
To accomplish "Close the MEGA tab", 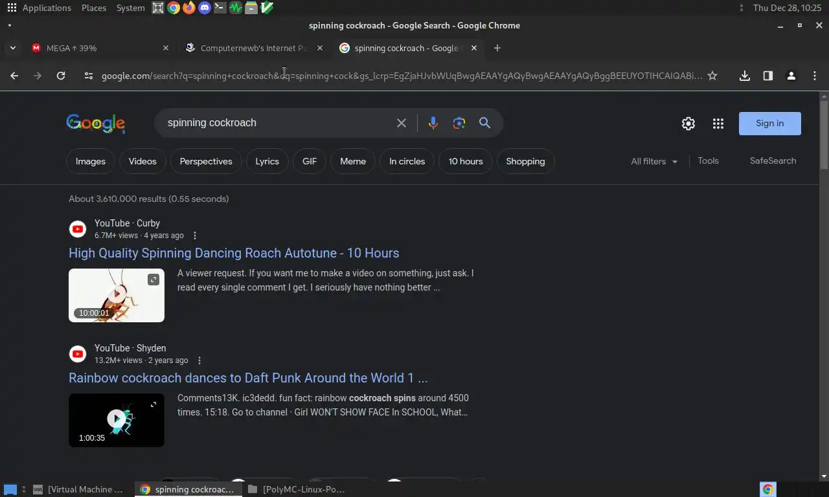I will (x=165, y=48).
